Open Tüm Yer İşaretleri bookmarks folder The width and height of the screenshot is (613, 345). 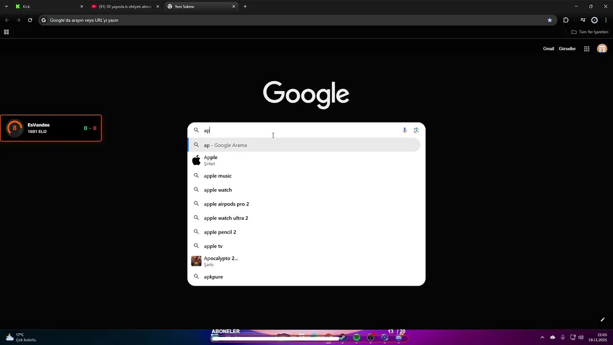pos(590,32)
